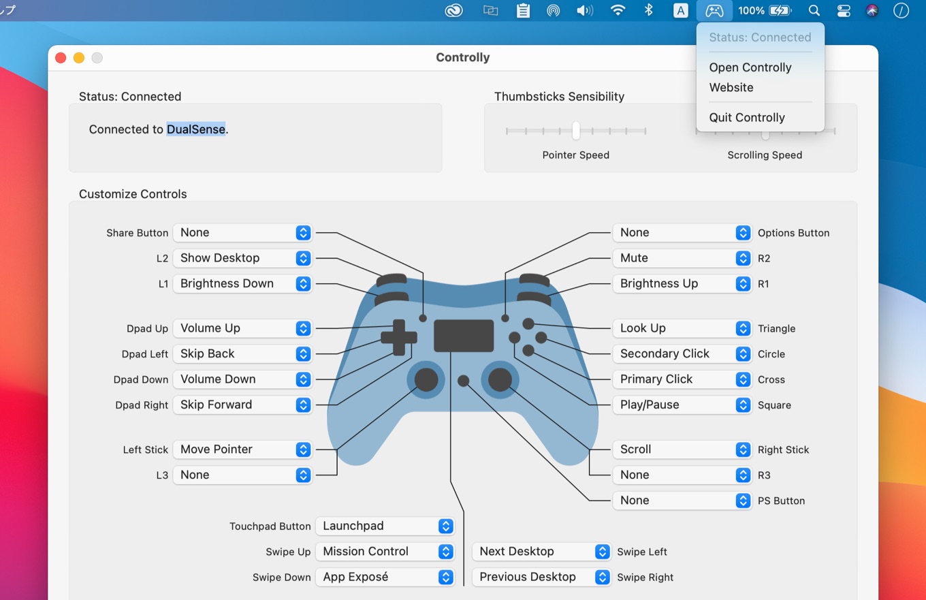
Task: Expand the Swipe Left dropdown showing Next Desktop
Action: click(541, 552)
